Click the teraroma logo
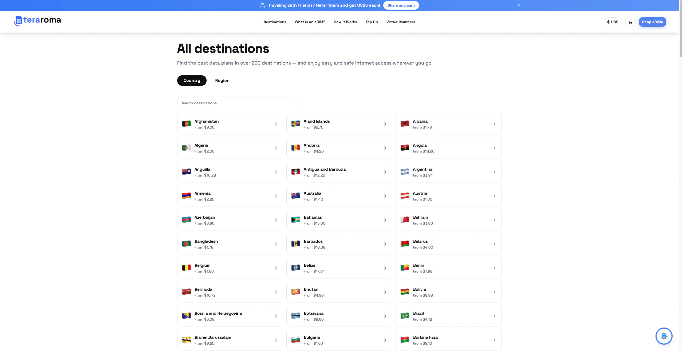 38,21
